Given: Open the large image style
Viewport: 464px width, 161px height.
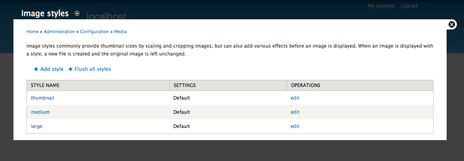Looking at the screenshot, I should 37,126.
